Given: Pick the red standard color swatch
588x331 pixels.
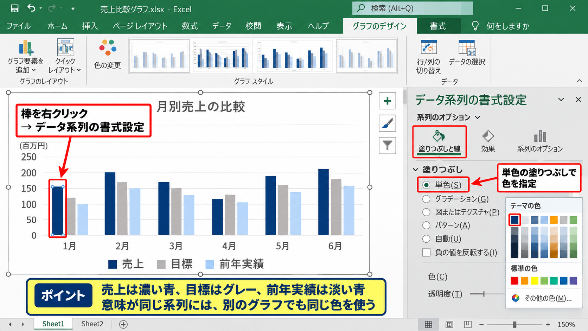Looking at the screenshot, I should [x=514, y=281].
